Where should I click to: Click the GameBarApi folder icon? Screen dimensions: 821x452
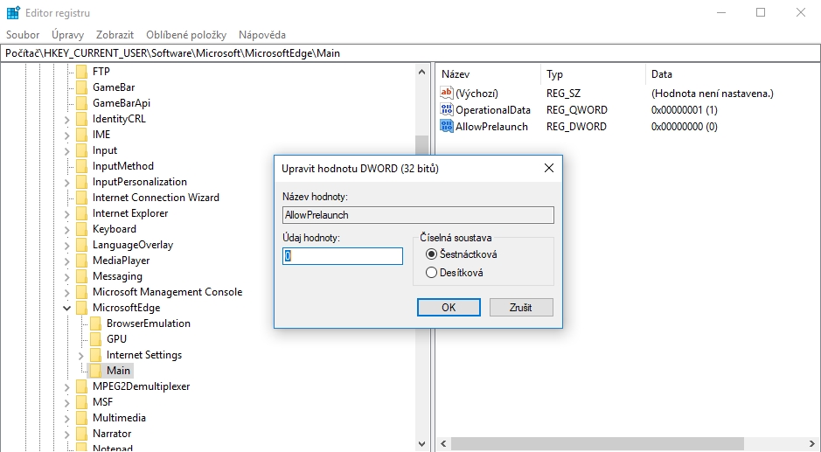point(81,102)
